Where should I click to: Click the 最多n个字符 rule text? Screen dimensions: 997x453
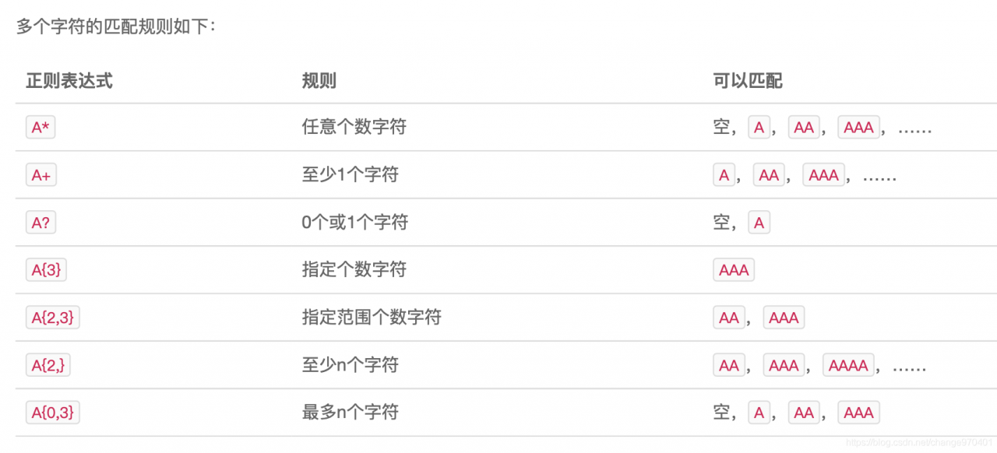350,413
